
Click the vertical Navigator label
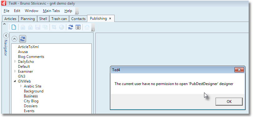[6, 48]
